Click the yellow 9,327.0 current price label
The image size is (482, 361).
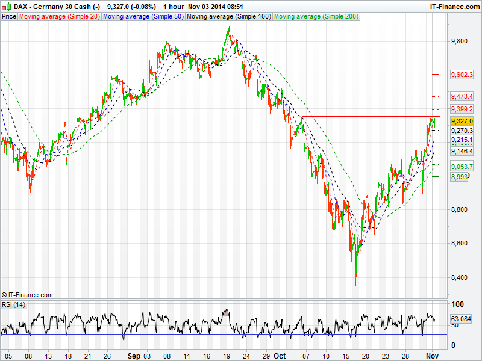[462, 122]
